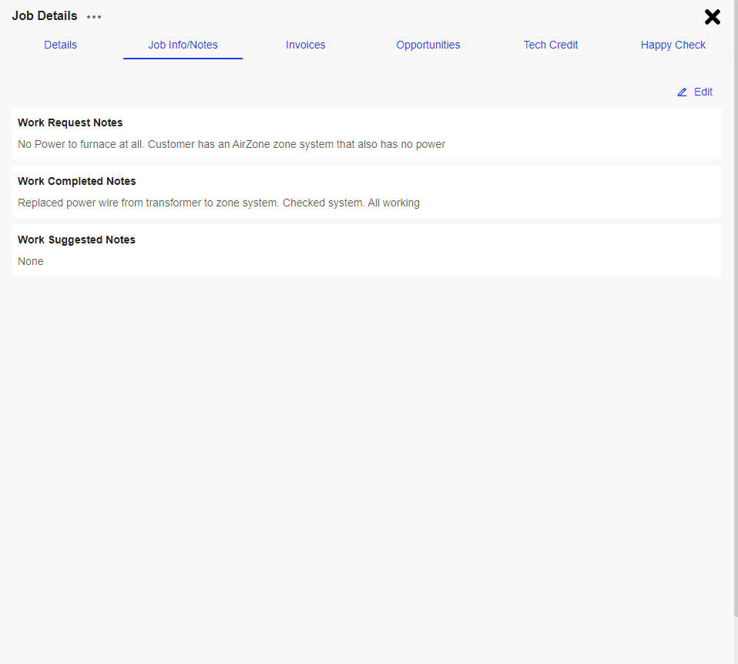
Task: Click the blue underline beneath Job Info/Notes
Action: pyautogui.click(x=183, y=59)
